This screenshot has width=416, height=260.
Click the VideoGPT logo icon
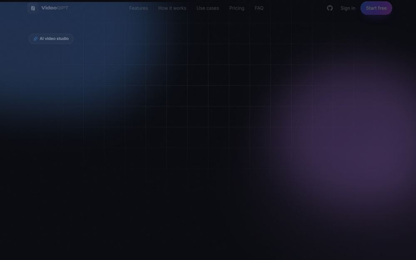click(x=33, y=8)
